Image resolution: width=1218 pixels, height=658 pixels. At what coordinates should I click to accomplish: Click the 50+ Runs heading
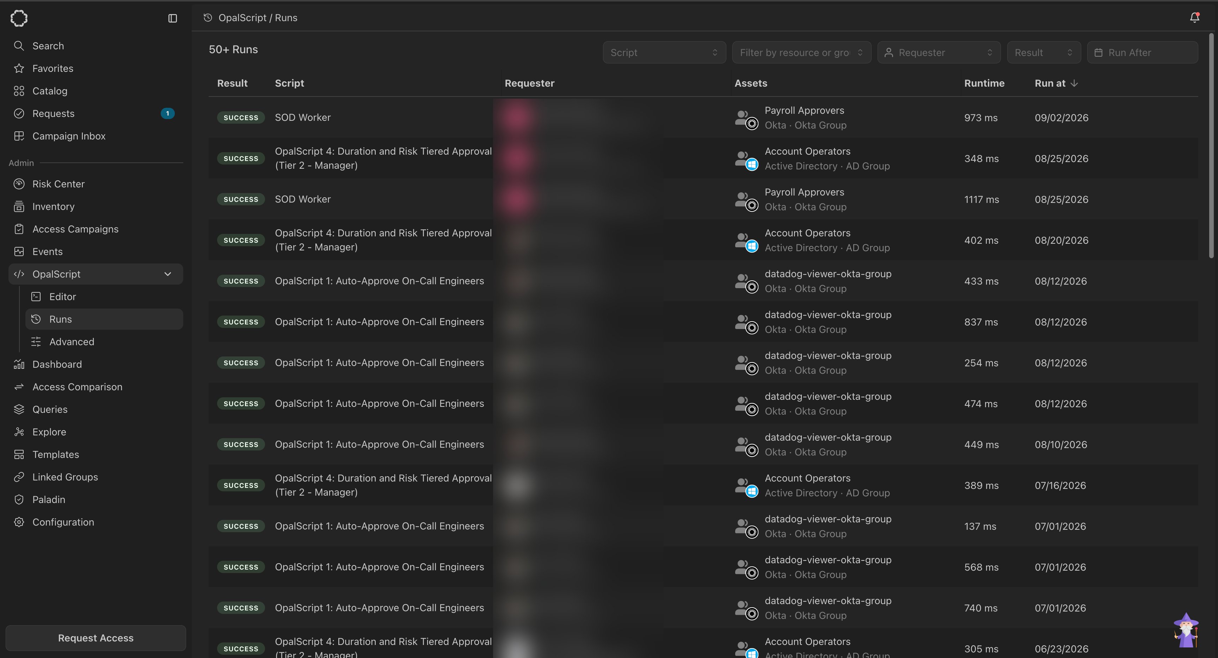[233, 50]
